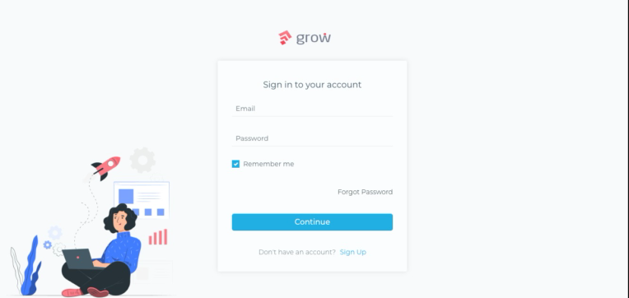629x298 pixels.
Task: Click the grow logo icon
Action: (x=285, y=38)
